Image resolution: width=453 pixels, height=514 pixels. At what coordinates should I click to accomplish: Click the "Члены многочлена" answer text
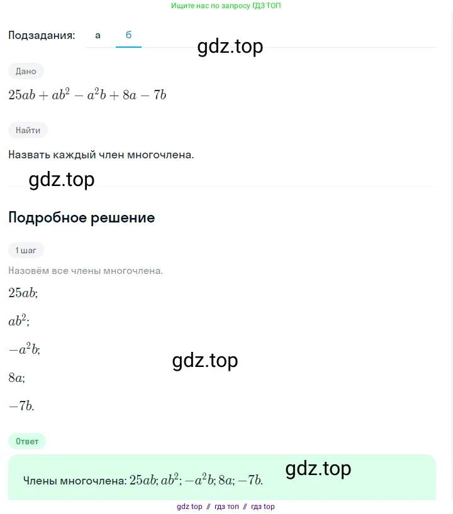pyautogui.click(x=74, y=481)
